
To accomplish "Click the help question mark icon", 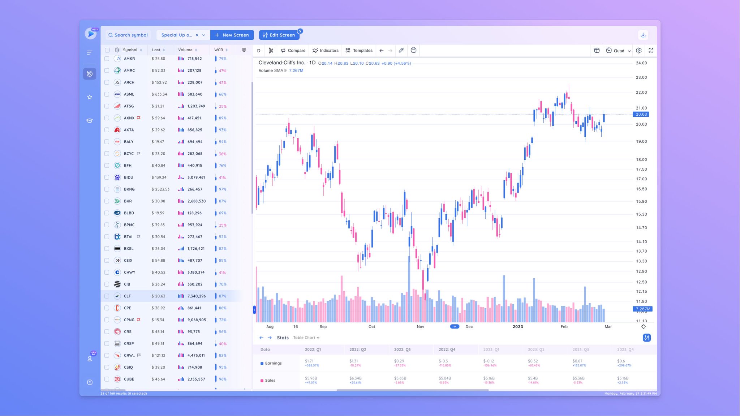I will click(x=90, y=382).
